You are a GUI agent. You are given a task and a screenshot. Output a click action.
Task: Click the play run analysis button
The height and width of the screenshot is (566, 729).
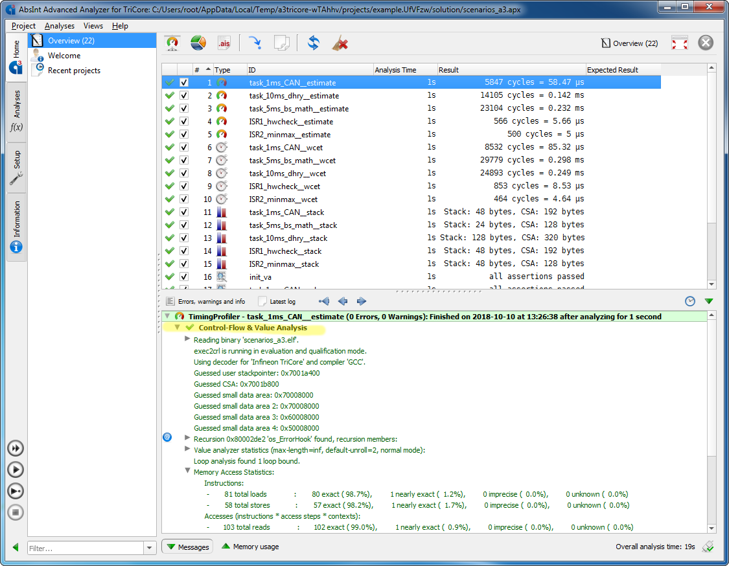point(16,470)
